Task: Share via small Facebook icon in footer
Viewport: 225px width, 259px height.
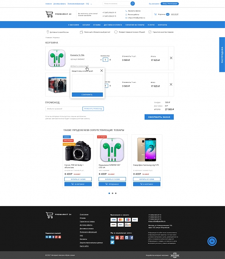Action: [x=53, y=237]
